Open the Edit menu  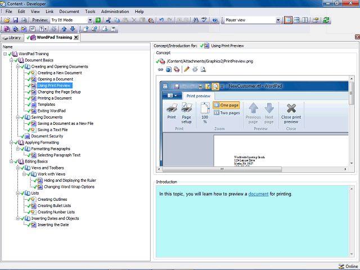[21, 11]
